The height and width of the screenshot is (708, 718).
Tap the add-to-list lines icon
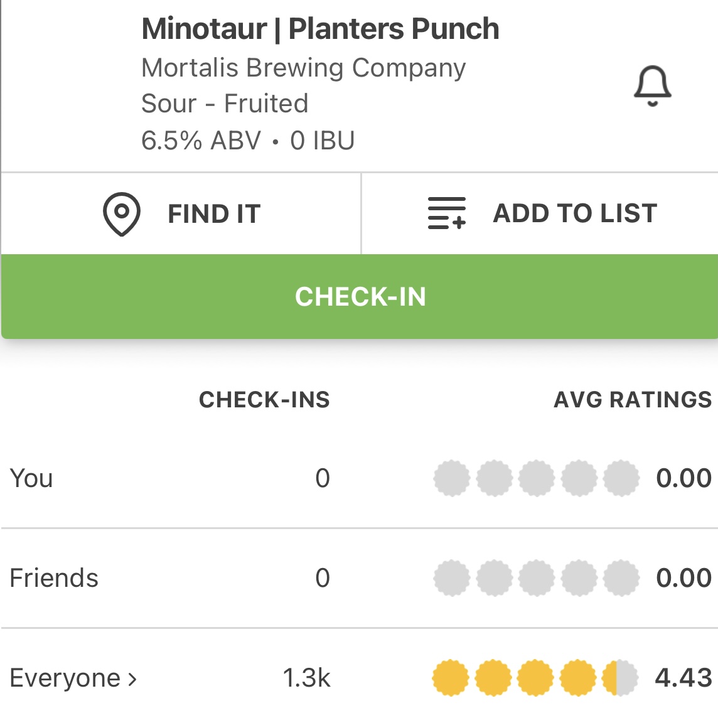click(446, 213)
